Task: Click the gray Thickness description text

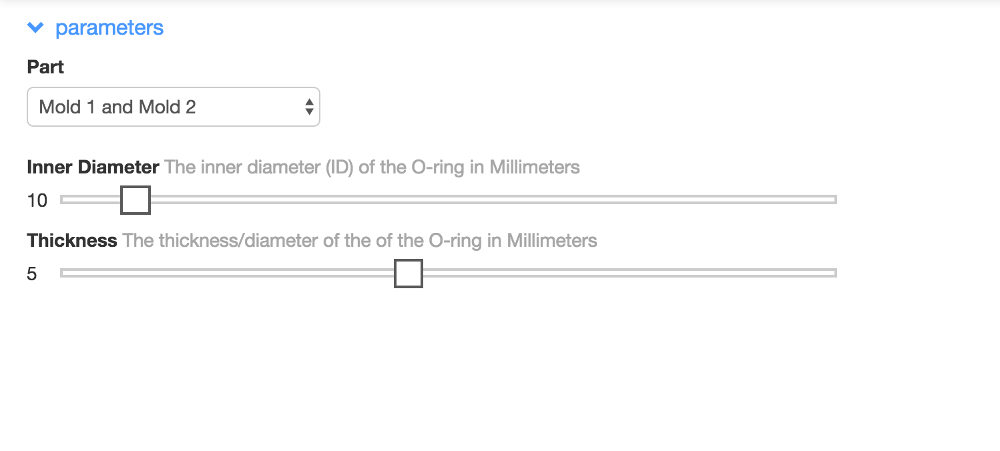Action: [360, 240]
